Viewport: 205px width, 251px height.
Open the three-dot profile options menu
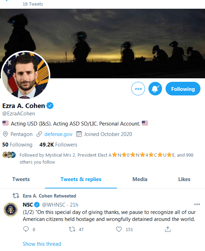point(138,89)
